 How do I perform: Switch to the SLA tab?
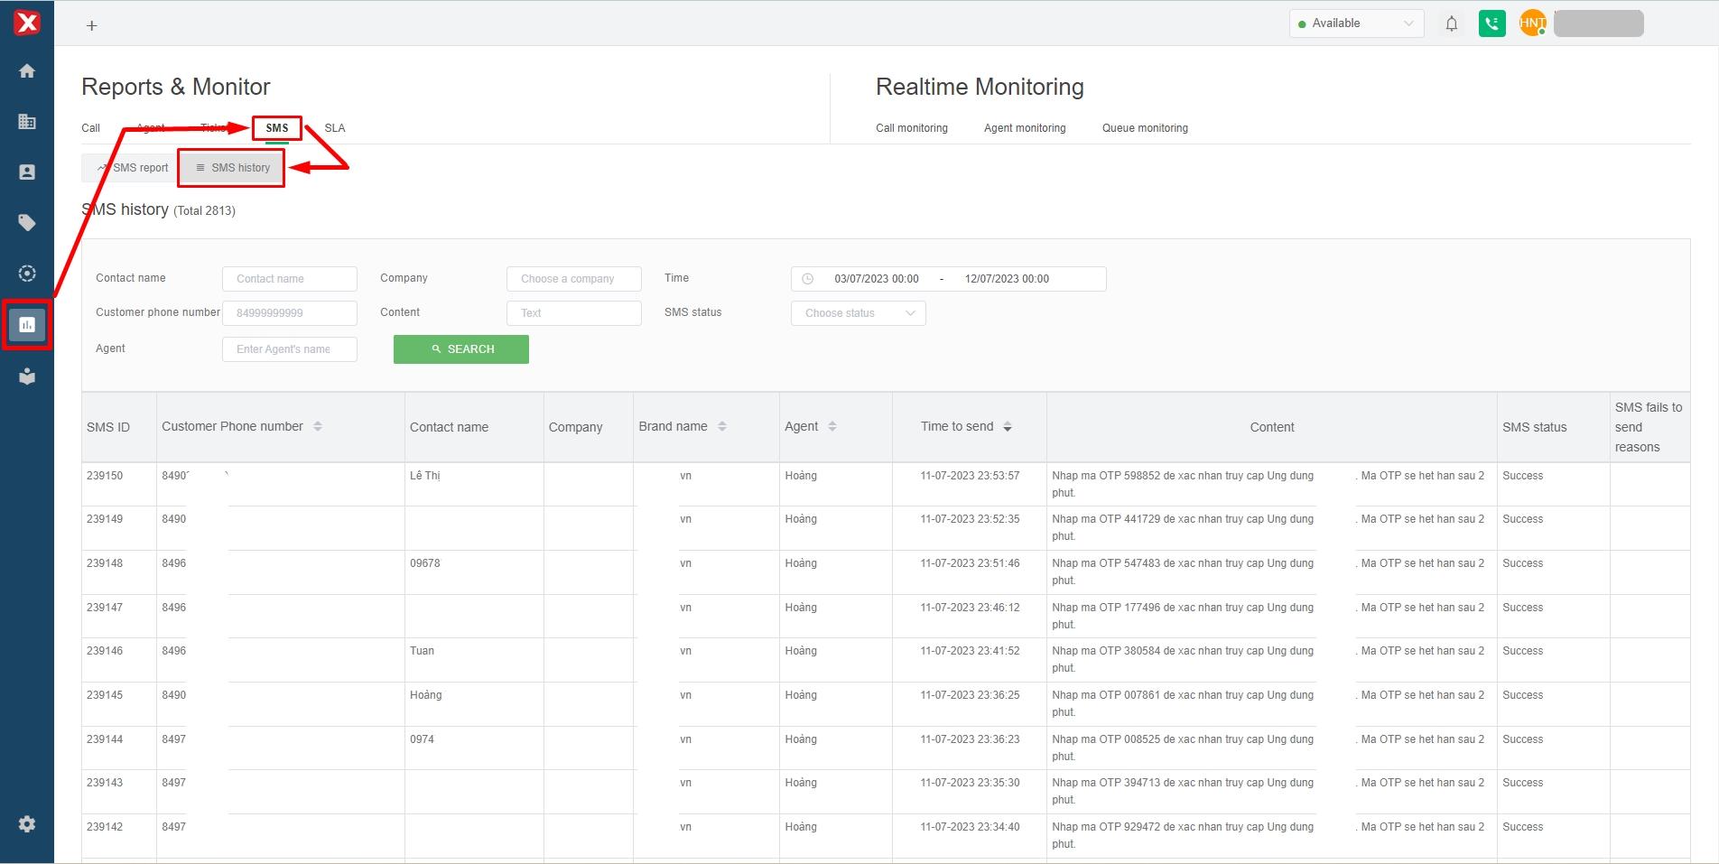(335, 128)
